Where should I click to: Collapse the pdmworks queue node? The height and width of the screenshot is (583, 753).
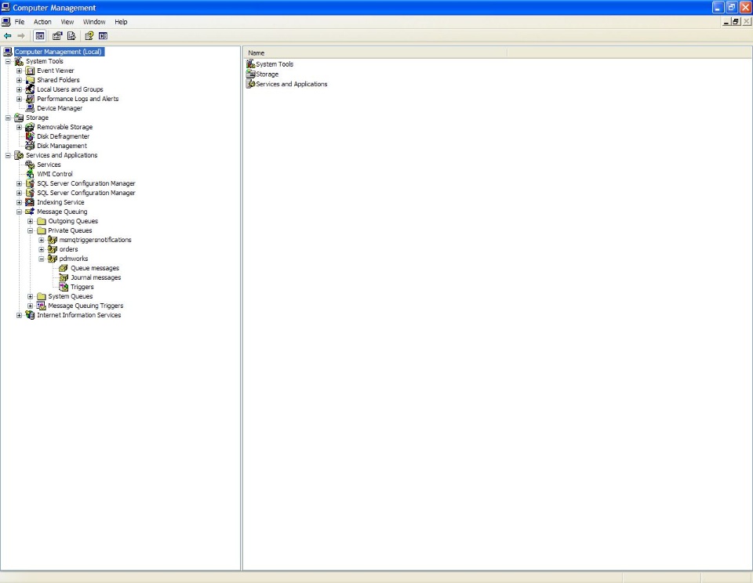42,259
